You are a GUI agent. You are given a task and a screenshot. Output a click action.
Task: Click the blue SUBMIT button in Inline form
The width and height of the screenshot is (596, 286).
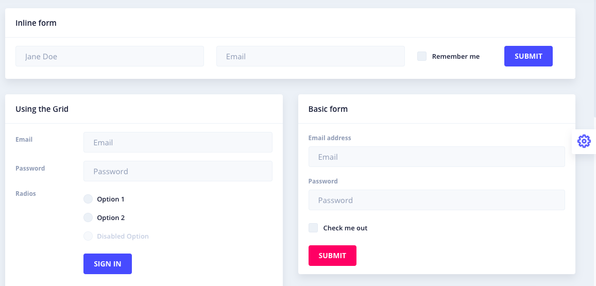pyautogui.click(x=529, y=56)
